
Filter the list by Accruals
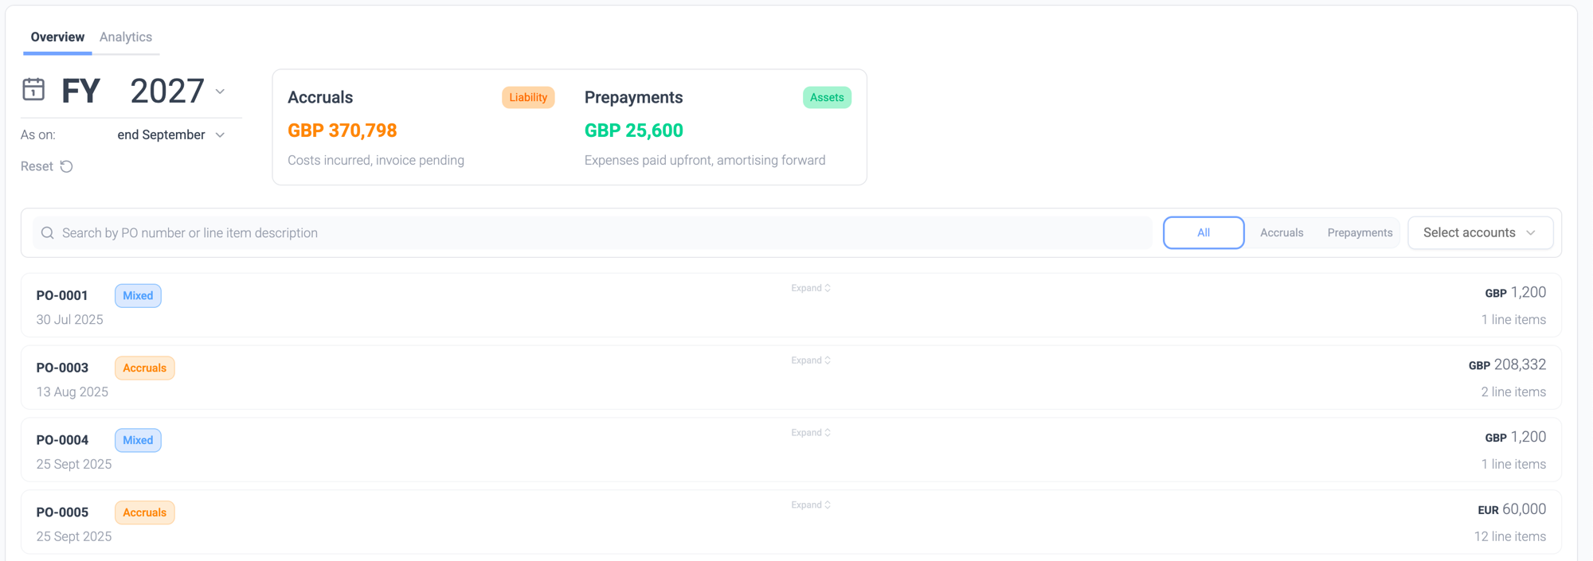point(1282,233)
